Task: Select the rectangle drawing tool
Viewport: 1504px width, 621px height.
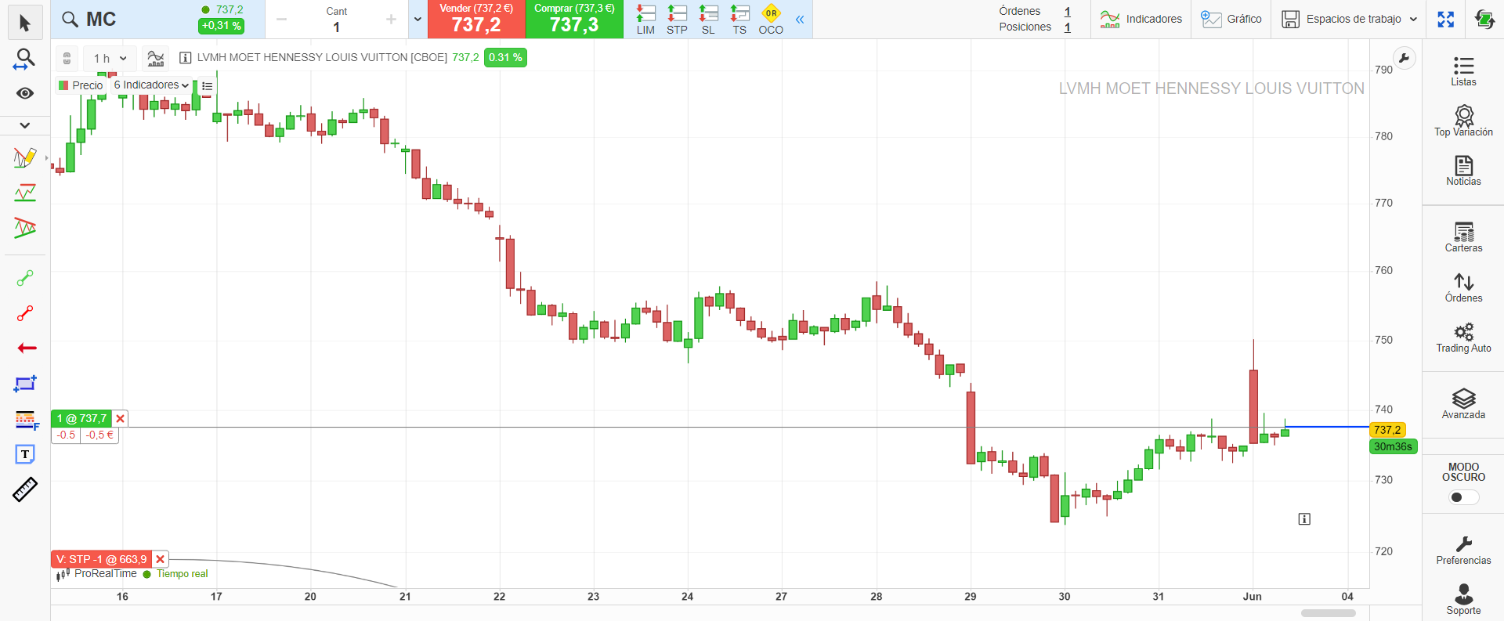Action: pos(25,384)
